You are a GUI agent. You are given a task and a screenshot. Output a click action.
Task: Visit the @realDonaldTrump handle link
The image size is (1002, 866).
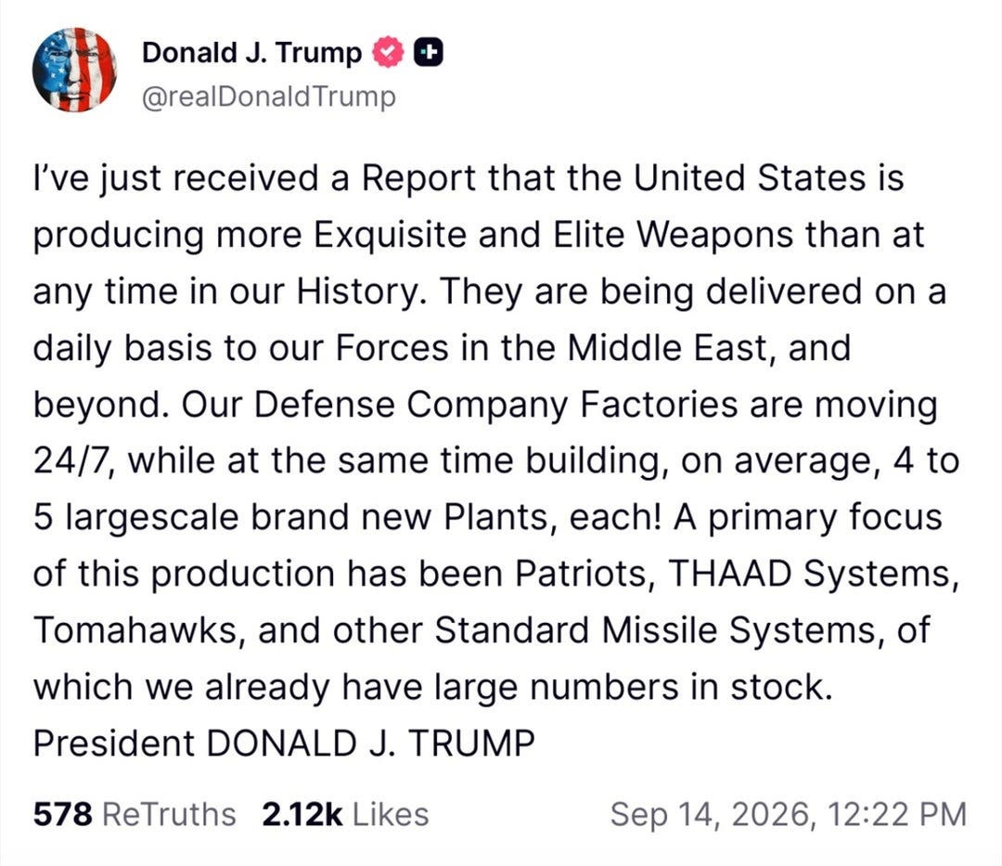(268, 97)
